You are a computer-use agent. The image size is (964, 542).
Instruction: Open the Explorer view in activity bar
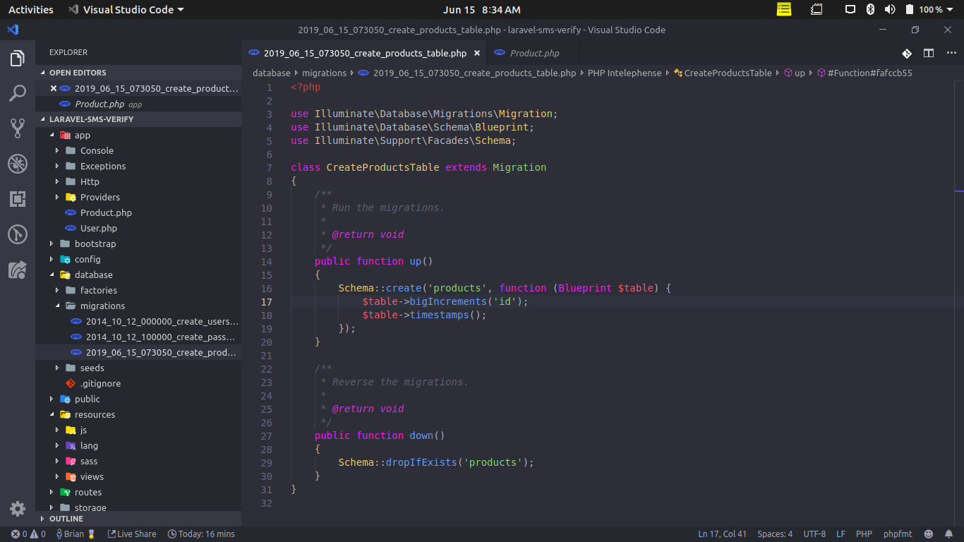click(18, 59)
